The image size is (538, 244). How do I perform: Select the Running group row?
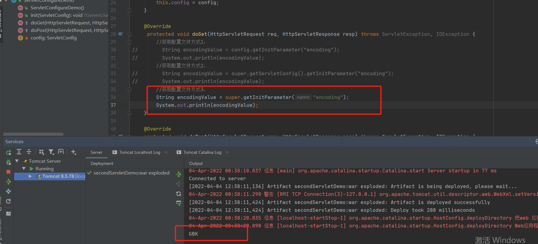coord(50,168)
